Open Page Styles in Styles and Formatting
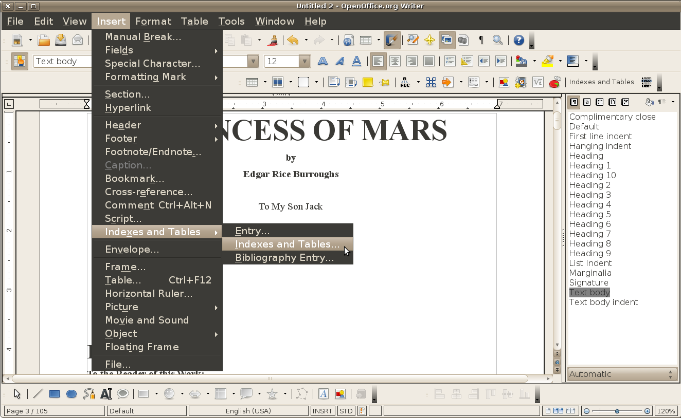 [x=612, y=102]
